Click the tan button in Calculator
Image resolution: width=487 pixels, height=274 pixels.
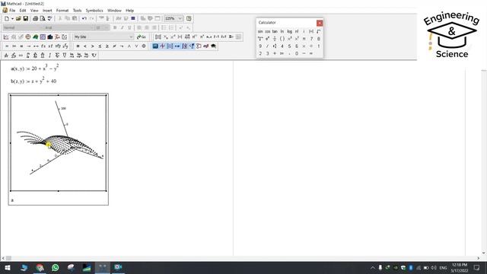click(x=275, y=31)
